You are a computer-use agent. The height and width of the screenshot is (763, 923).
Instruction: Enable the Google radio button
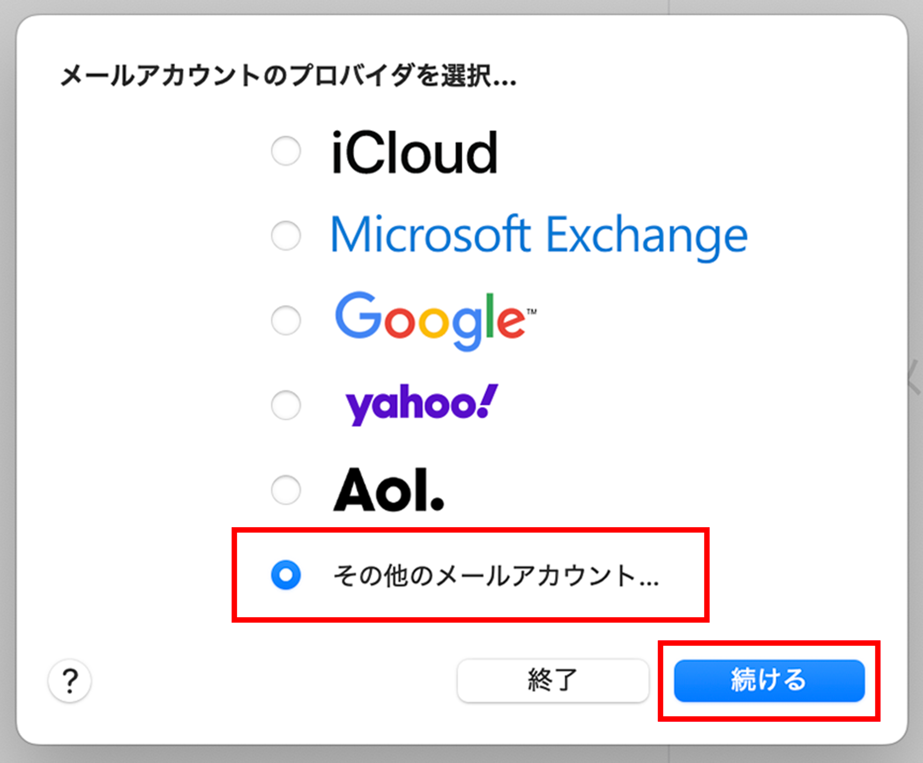(286, 320)
